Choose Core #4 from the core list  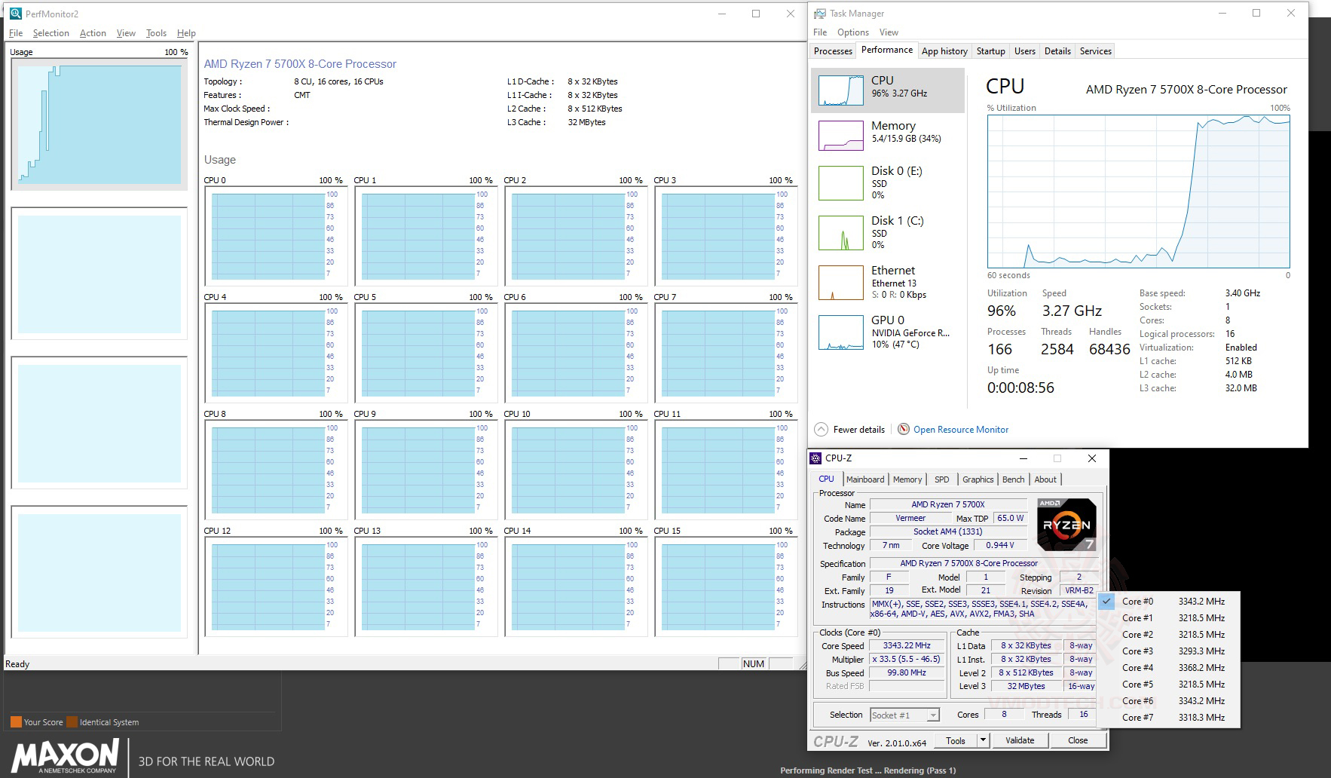tap(1169, 668)
